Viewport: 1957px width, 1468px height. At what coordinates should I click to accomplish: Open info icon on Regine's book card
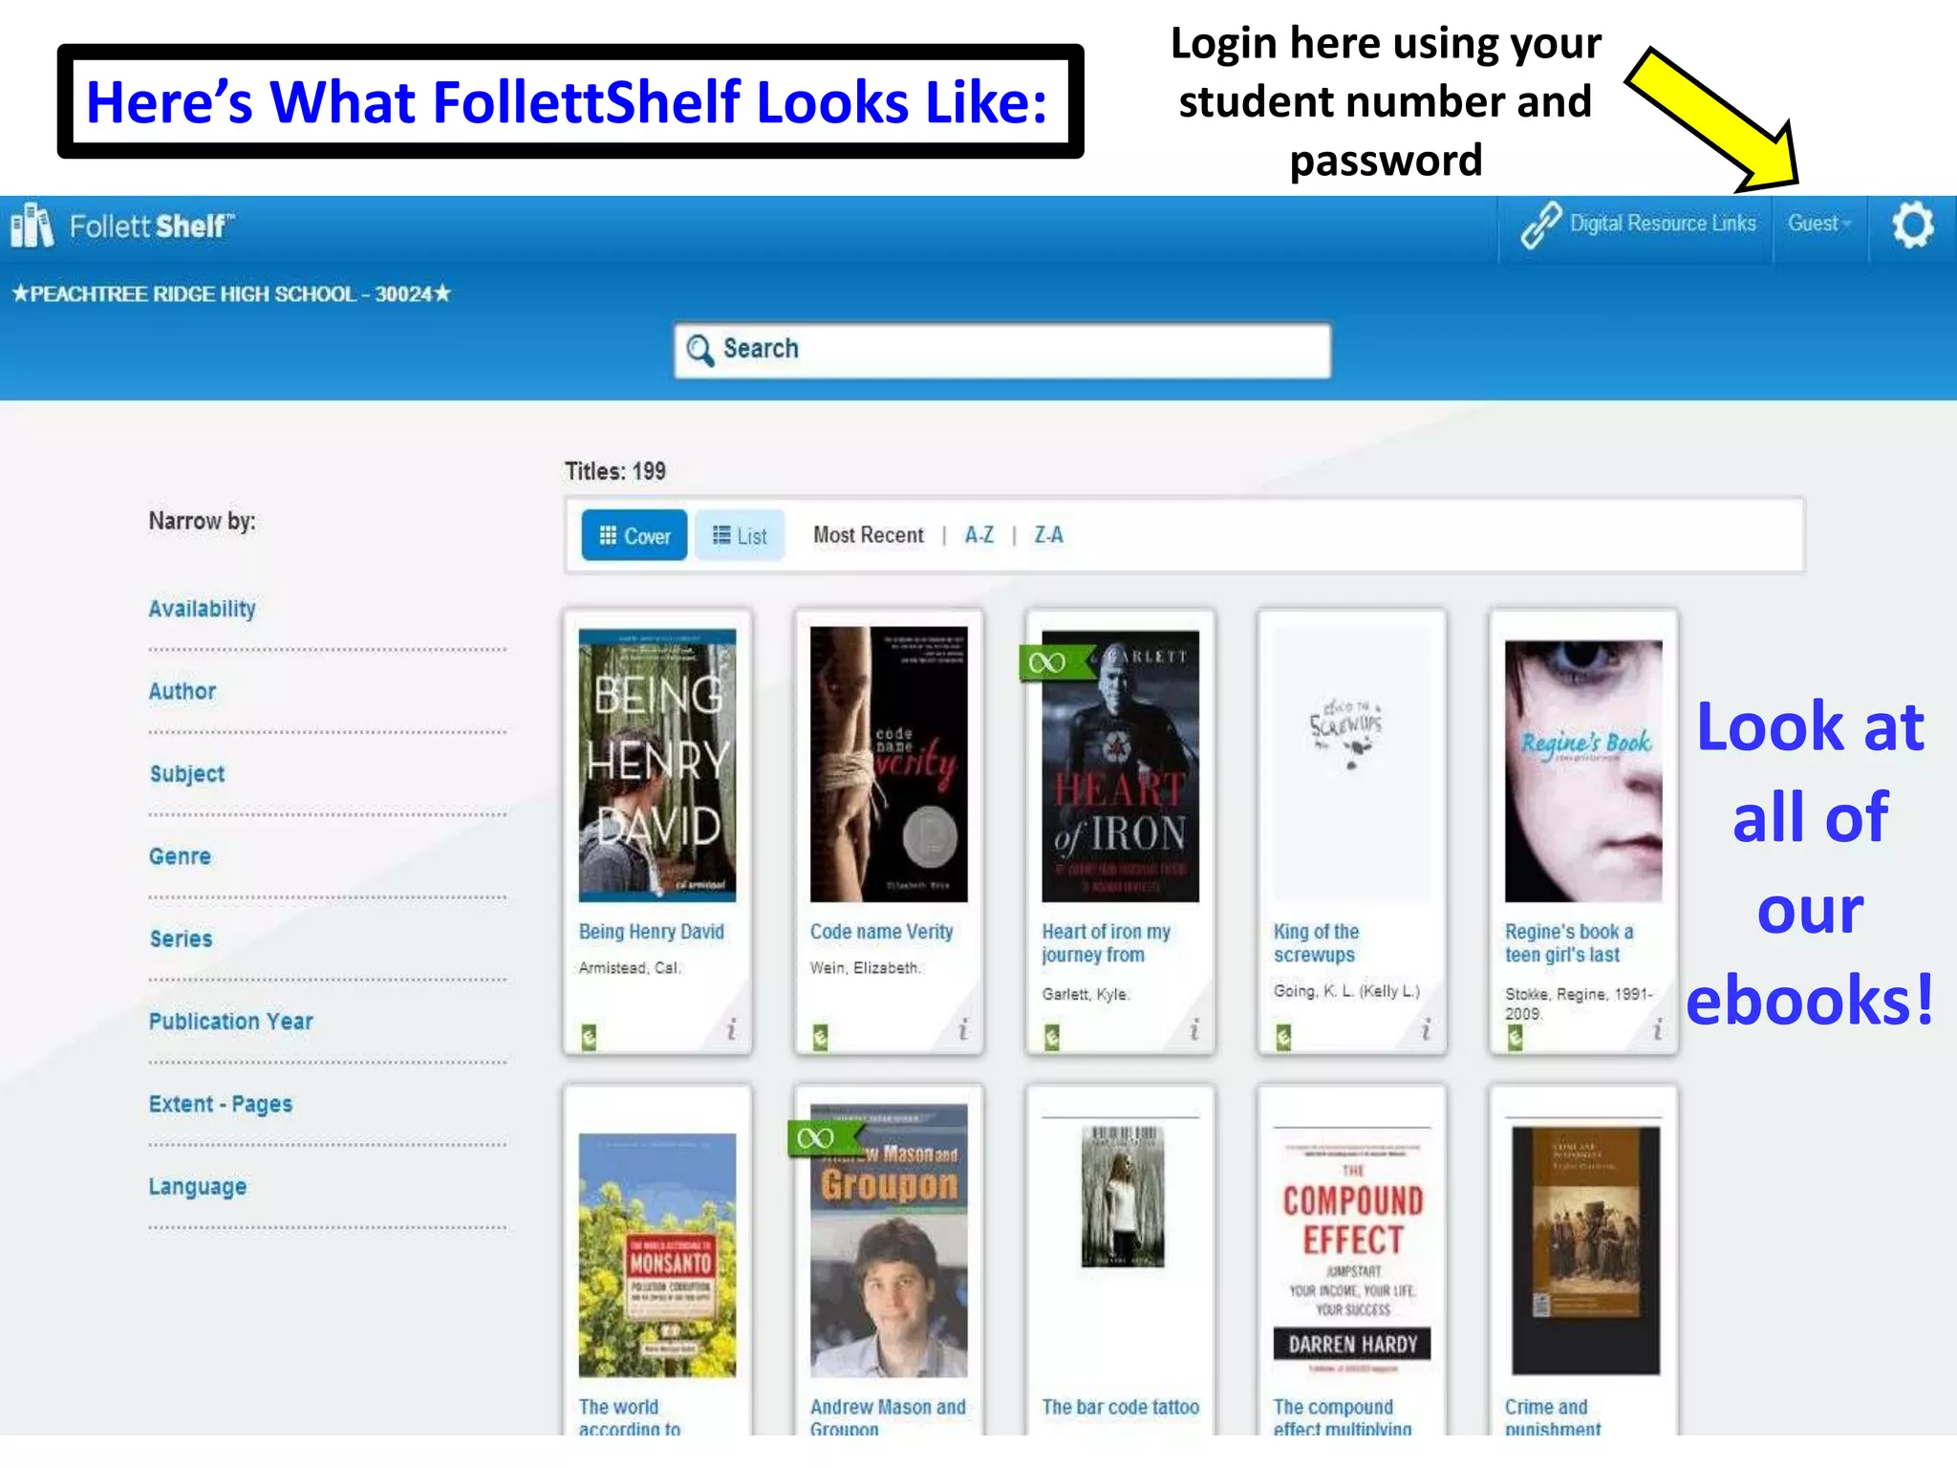[x=1658, y=1029]
